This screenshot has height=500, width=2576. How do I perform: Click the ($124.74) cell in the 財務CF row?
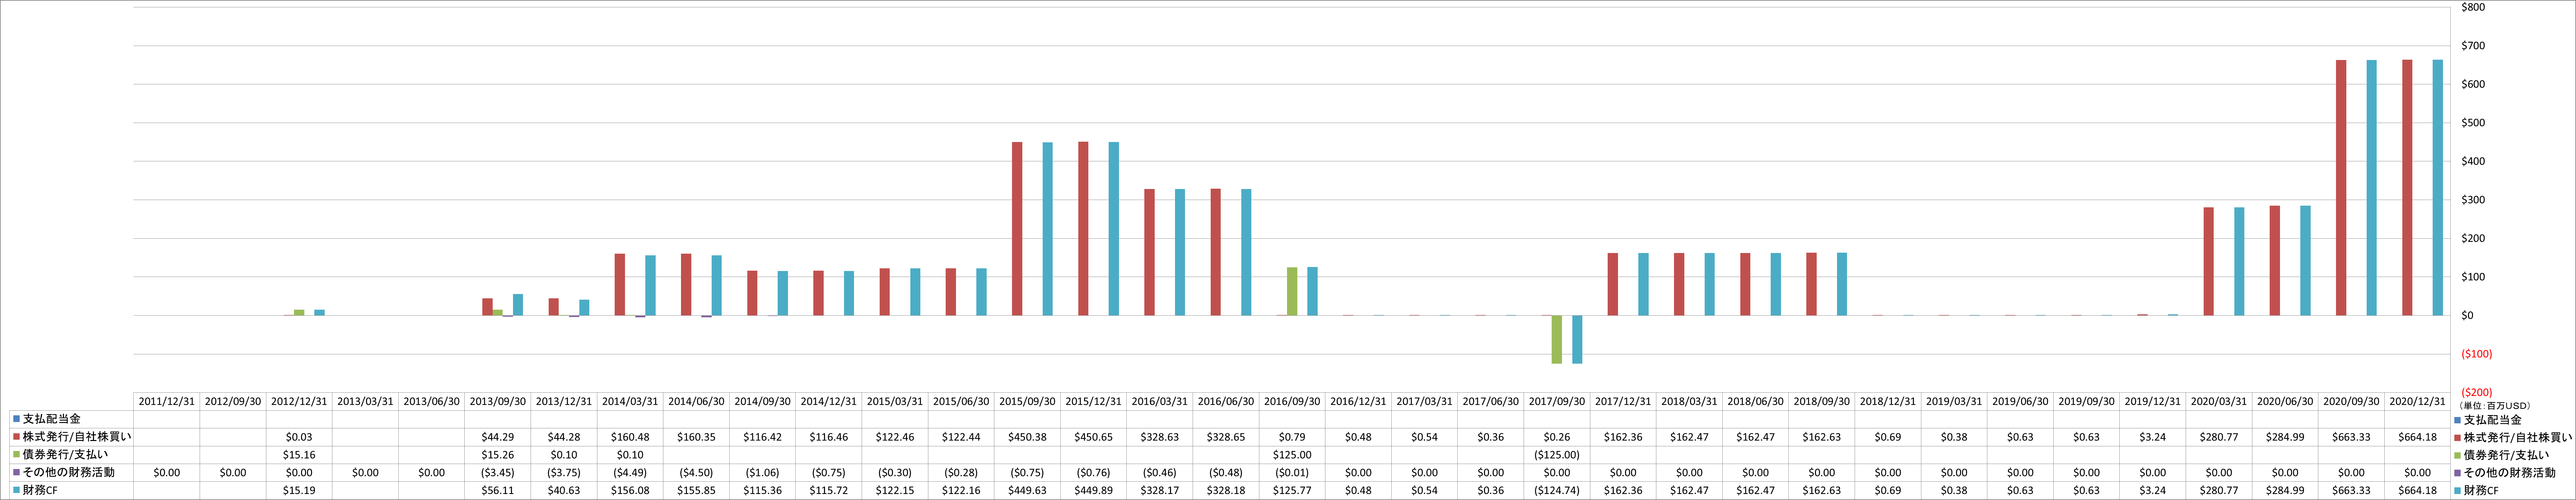[x=1557, y=490]
